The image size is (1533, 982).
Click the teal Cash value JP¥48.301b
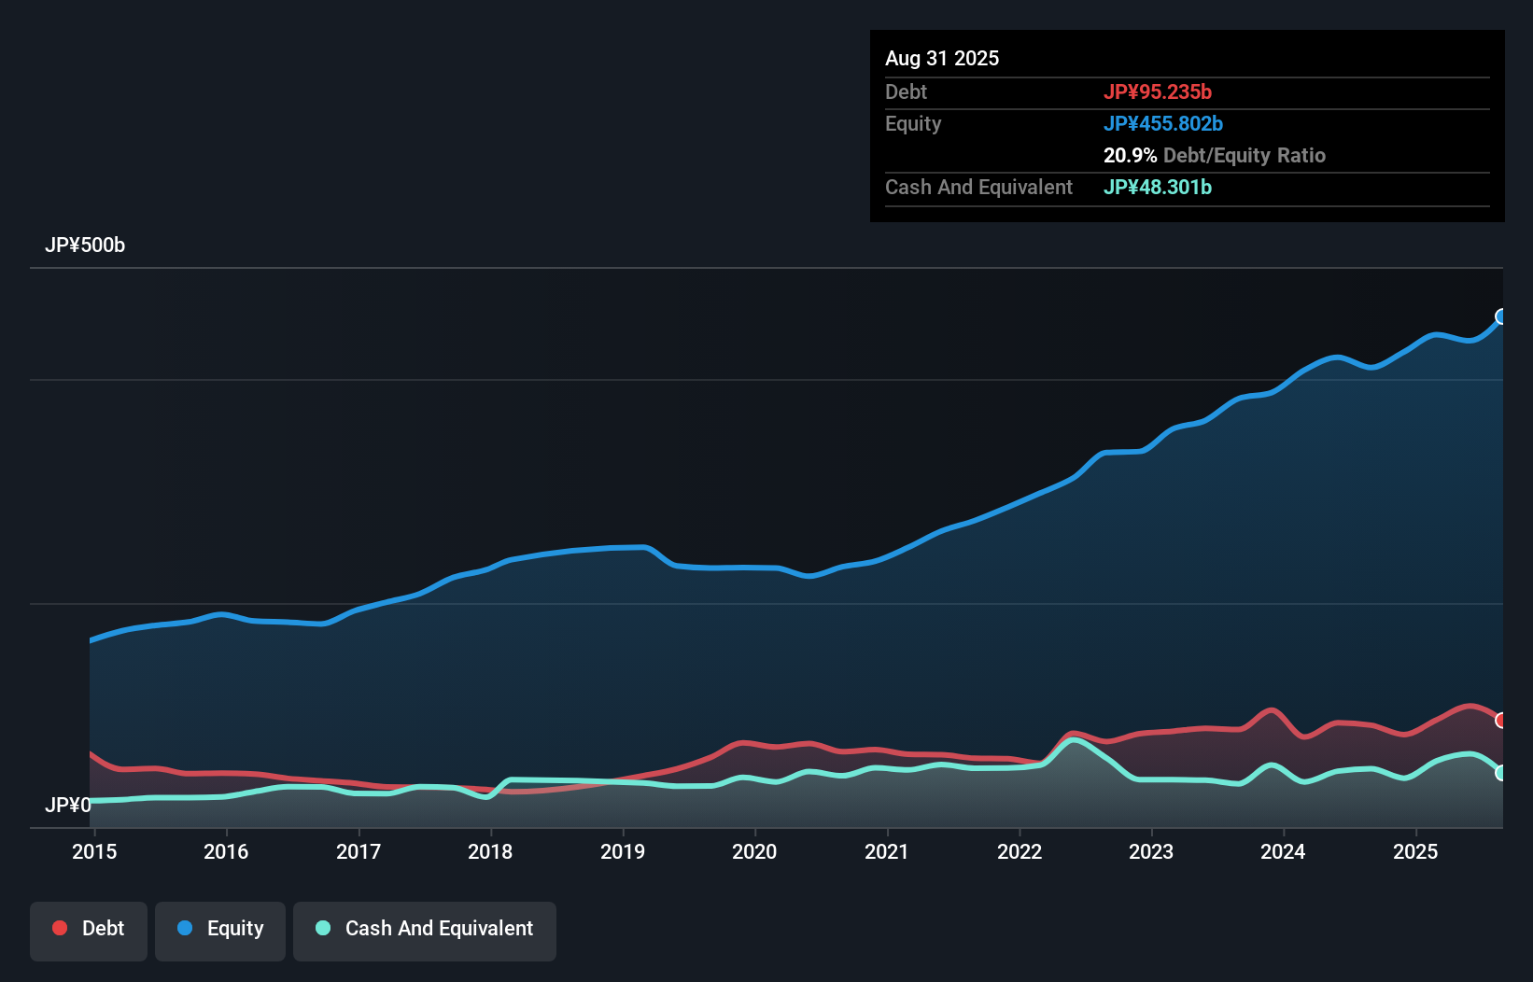coord(1158,187)
